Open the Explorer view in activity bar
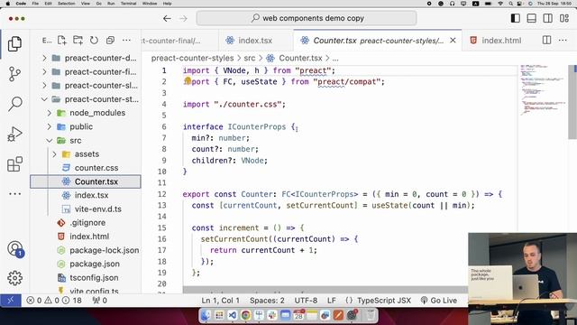 tap(14, 44)
